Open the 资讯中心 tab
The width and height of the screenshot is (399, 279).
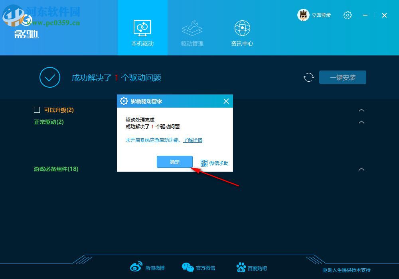point(241,28)
